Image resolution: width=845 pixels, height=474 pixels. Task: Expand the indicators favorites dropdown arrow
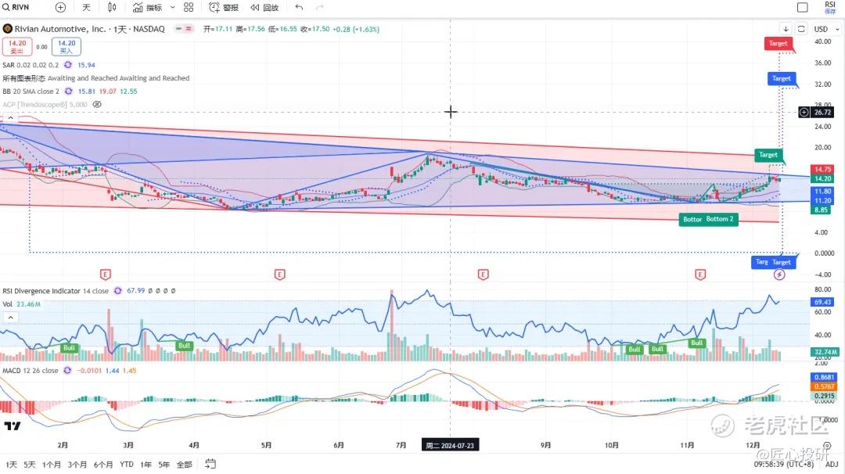[x=172, y=8]
